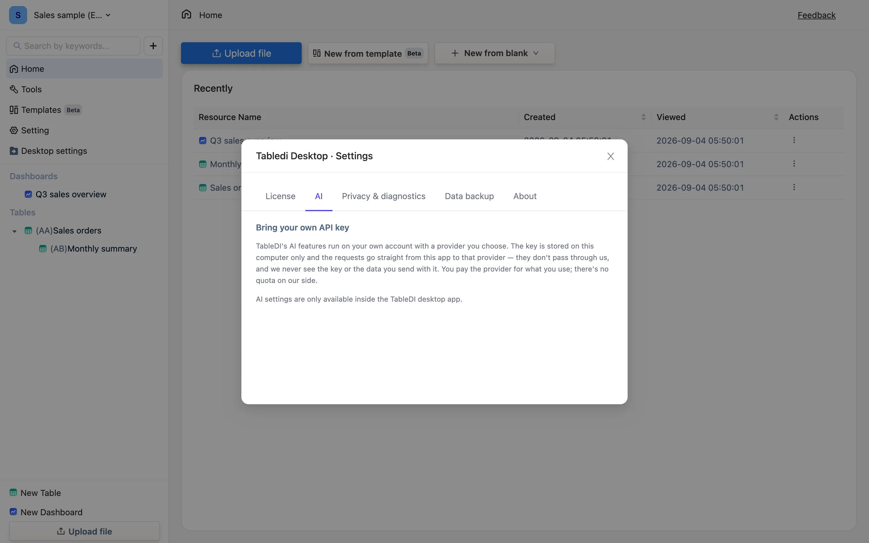Image resolution: width=869 pixels, height=543 pixels.
Task: Click the Q3 sales row dashboard icon
Action: click(x=202, y=140)
